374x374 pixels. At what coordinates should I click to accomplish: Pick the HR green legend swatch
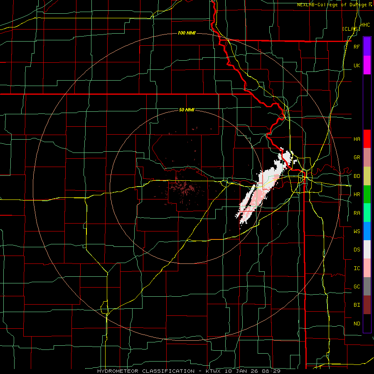pyautogui.click(x=367, y=194)
